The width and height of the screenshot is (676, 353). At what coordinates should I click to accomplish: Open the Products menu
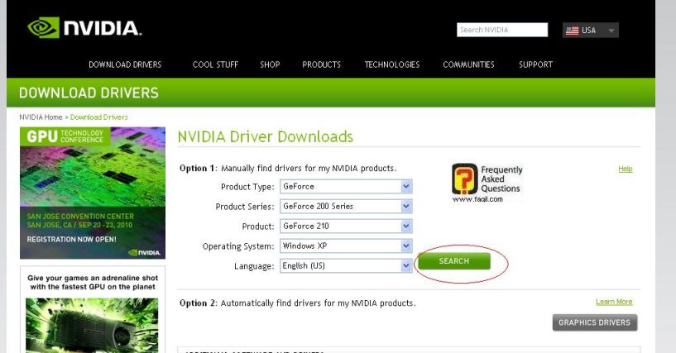(x=322, y=64)
